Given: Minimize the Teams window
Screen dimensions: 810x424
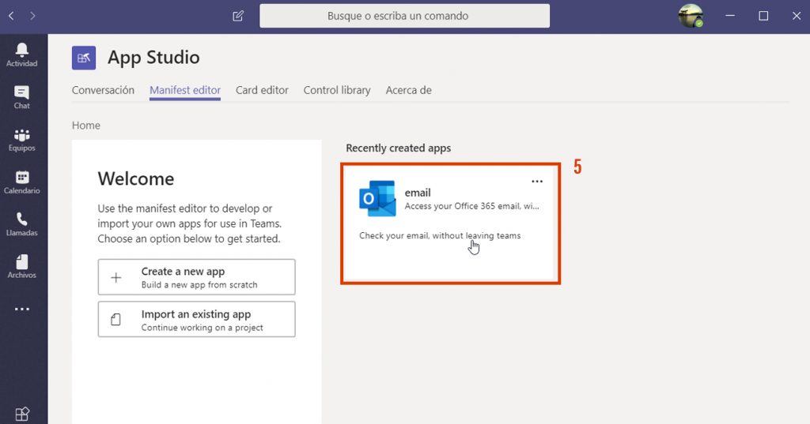Looking at the screenshot, I should coord(730,16).
